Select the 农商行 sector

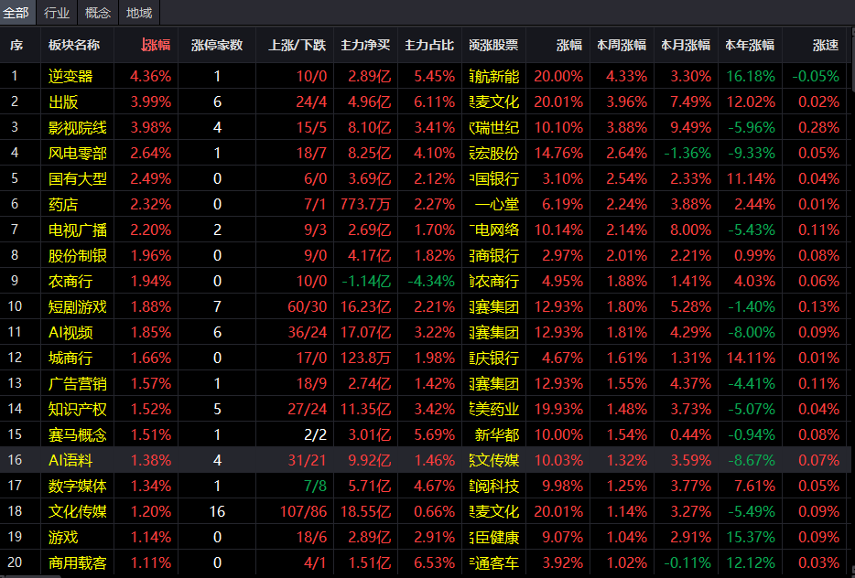(x=70, y=281)
